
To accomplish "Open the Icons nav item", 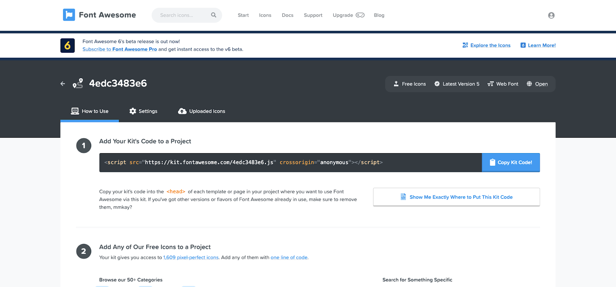I will click(265, 15).
